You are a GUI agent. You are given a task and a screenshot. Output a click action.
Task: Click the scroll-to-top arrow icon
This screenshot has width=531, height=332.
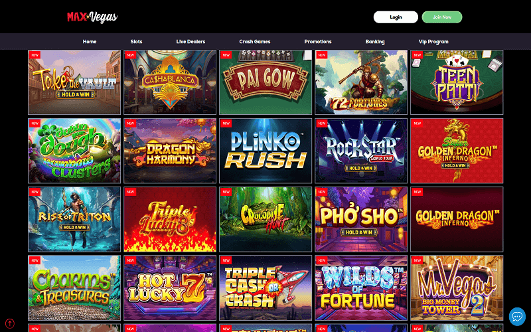[x=10, y=323]
